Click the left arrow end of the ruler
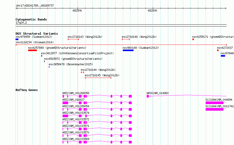The height and width of the screenshot is (145, 234). pos(16,8)
